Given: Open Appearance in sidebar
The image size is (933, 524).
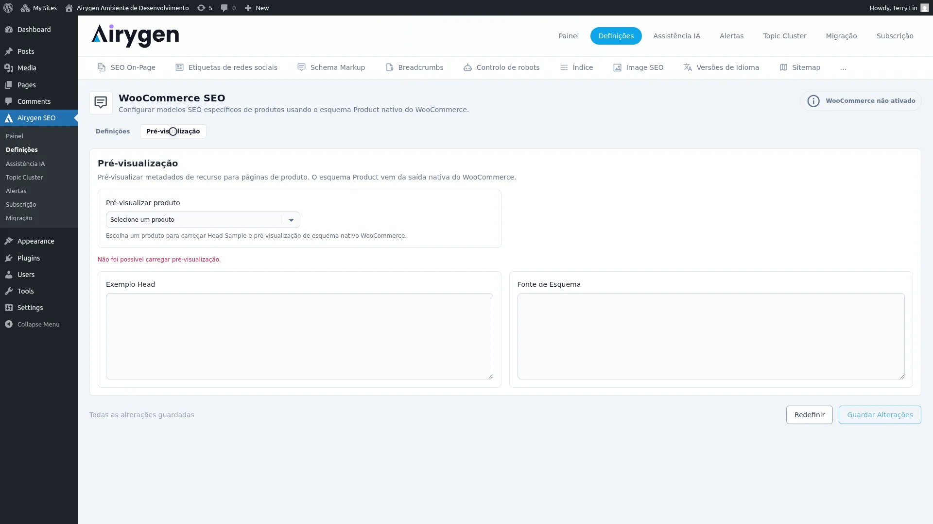Looking at the screenshot, I should 39,241.
